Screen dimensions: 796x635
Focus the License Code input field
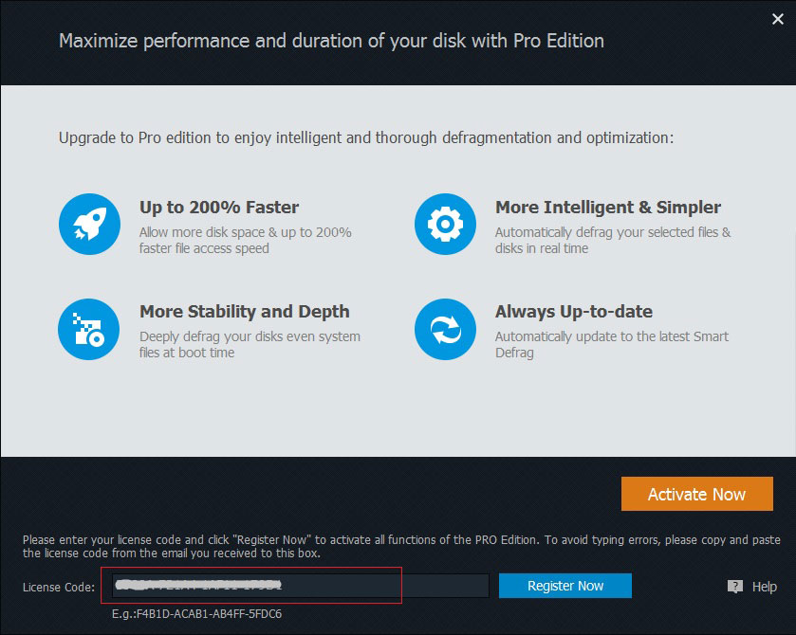pyautogui.click(x=301, y=586)
